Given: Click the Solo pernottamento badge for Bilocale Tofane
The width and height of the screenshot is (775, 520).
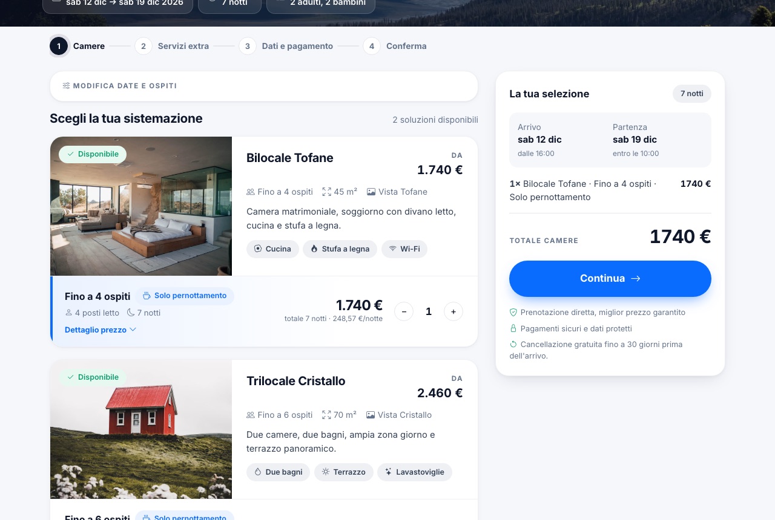Looking at the screenshot, I should click(x=184, y=296).
